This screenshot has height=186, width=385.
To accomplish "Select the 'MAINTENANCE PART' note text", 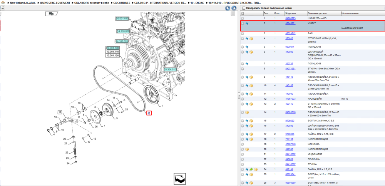I will click(352, 28).
